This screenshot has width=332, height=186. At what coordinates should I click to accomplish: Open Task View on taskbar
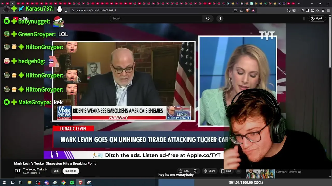tap(21, 183)
